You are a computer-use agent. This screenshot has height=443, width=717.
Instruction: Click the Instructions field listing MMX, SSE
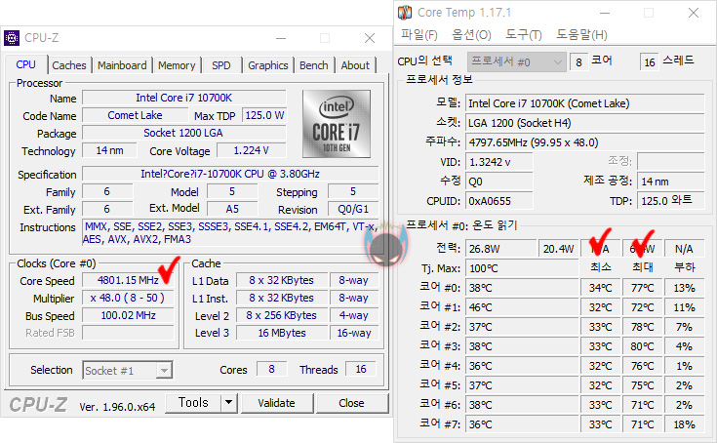point(230,233)
